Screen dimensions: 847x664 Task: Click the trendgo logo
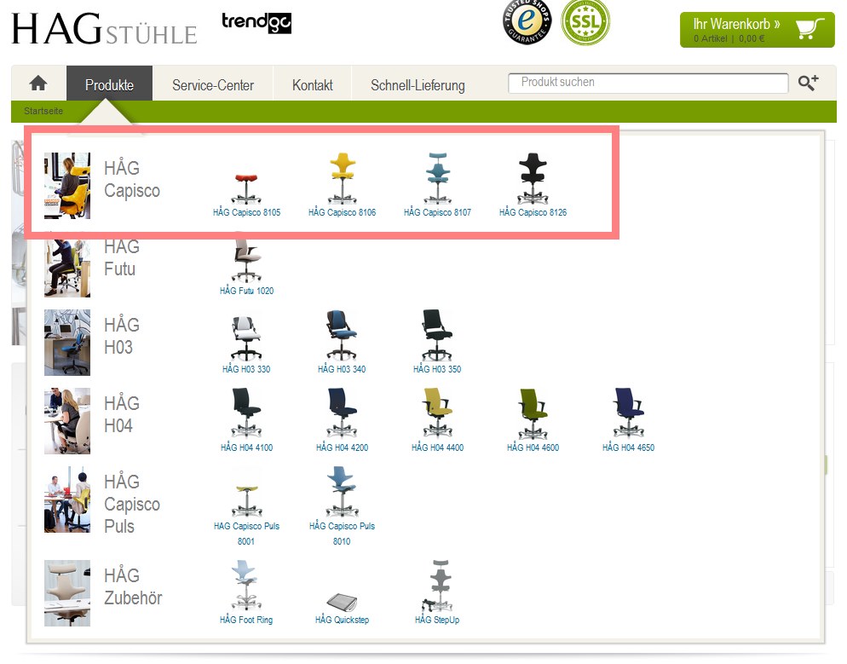(x=256, y=22)
